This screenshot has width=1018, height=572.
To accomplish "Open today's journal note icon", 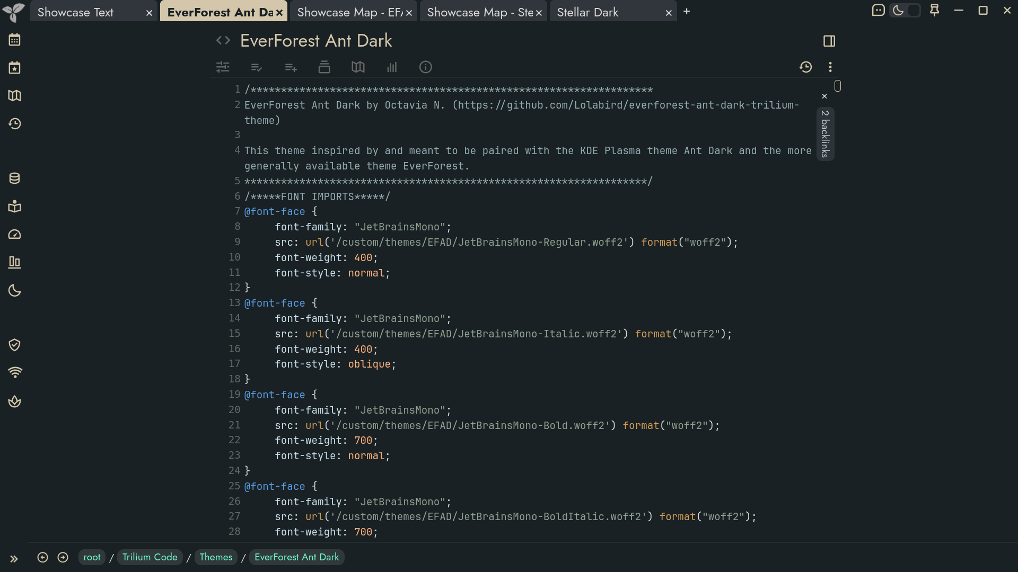I will 14,68.
